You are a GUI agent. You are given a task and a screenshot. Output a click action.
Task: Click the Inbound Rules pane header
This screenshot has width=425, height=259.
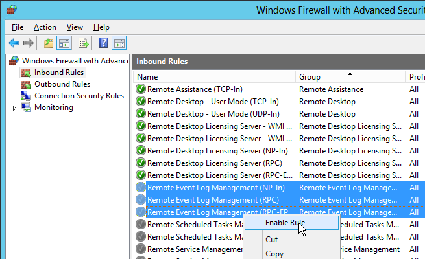[278, 62]
